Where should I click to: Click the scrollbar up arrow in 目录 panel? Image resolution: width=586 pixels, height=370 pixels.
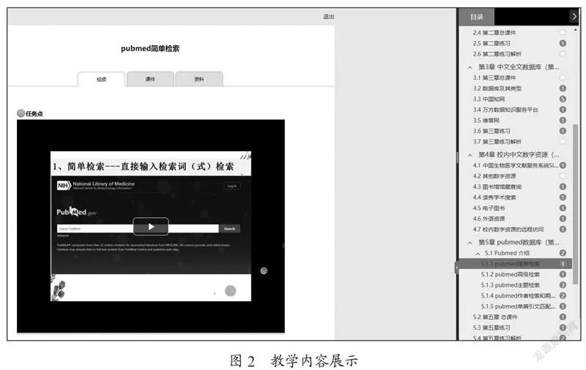coord(575,29)
